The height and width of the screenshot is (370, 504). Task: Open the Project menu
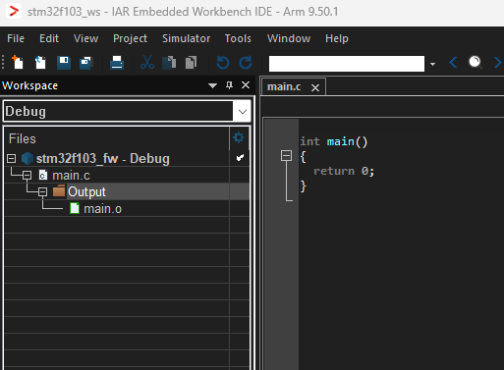130,38
